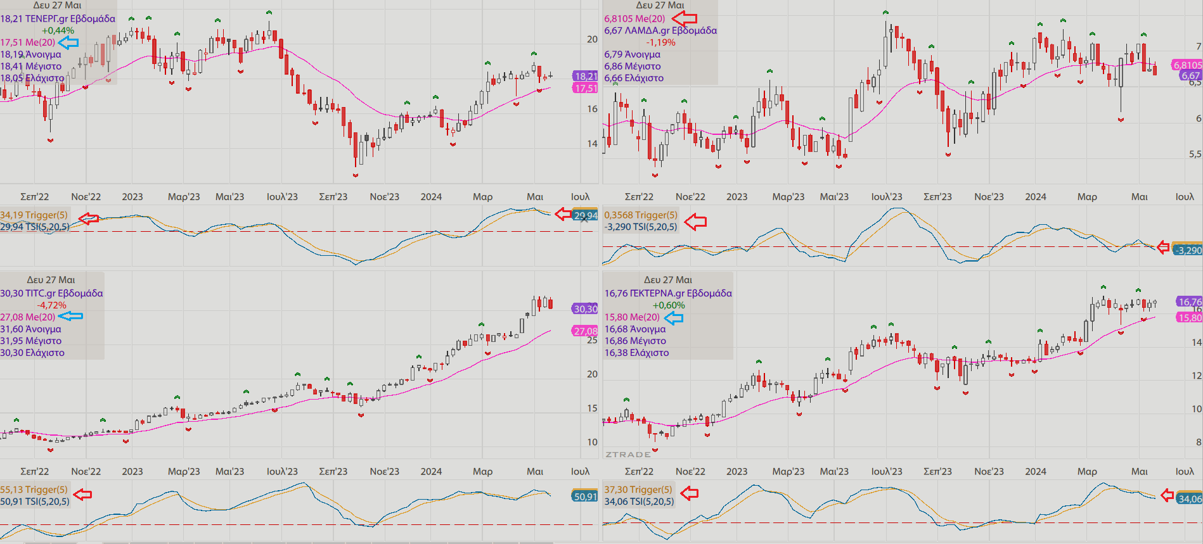Select the -3,290 TSI(5,20,5) indicator label
Viewport: 1203px width, 544px height.
click(640, 227)
